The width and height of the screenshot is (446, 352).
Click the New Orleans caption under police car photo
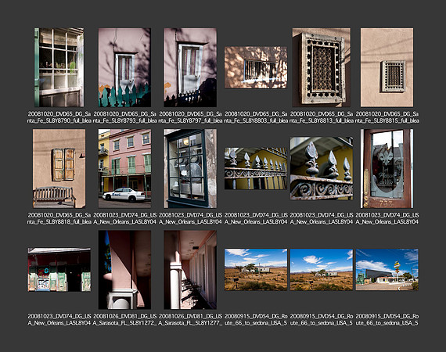coord(124,218)
